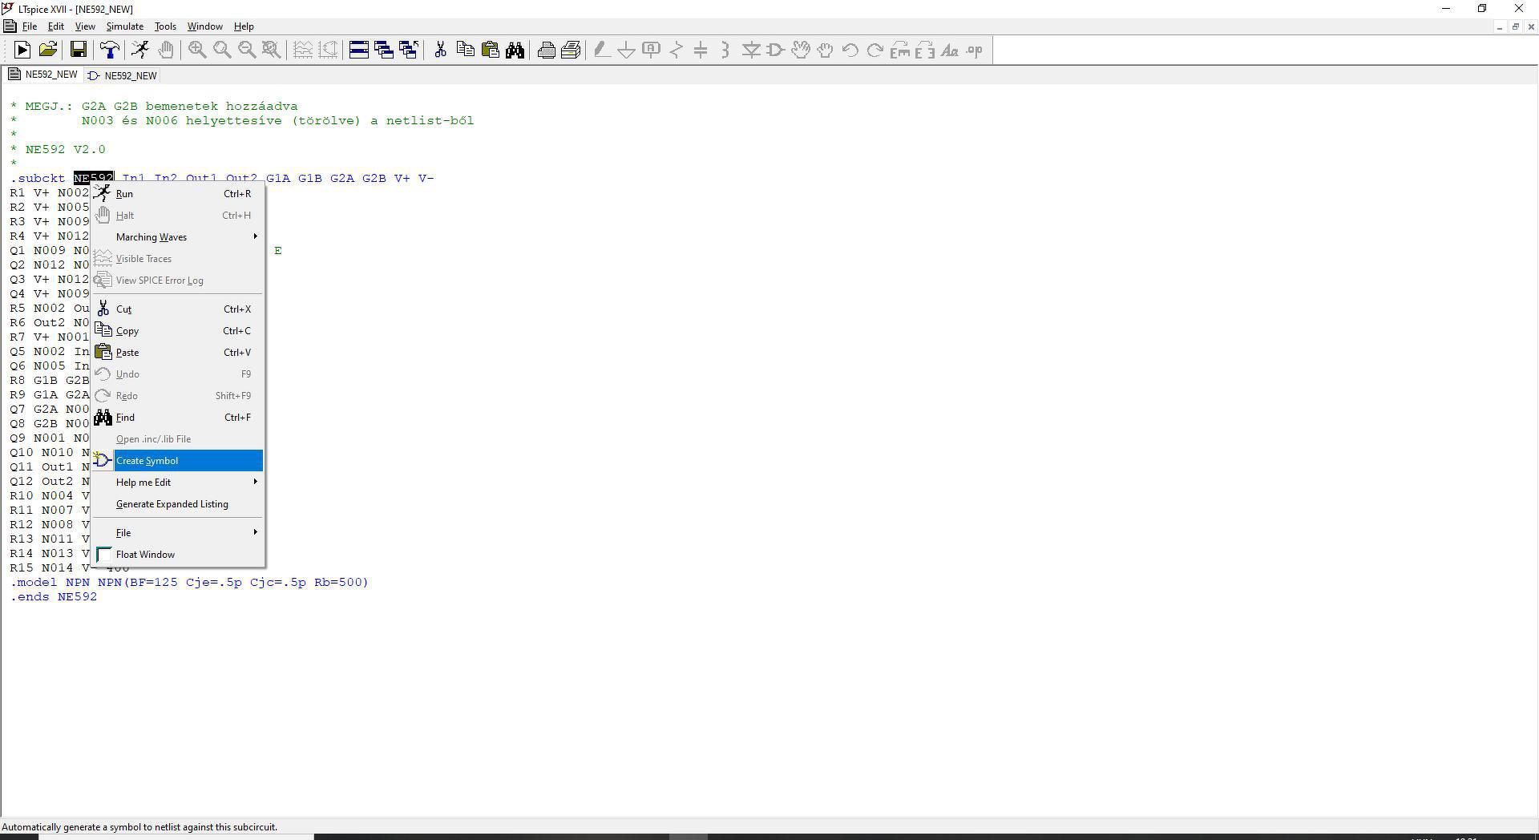The image size is (1539, 840).
Task: Click the Zoom Out magnifier icon
Action: point(247,50)
